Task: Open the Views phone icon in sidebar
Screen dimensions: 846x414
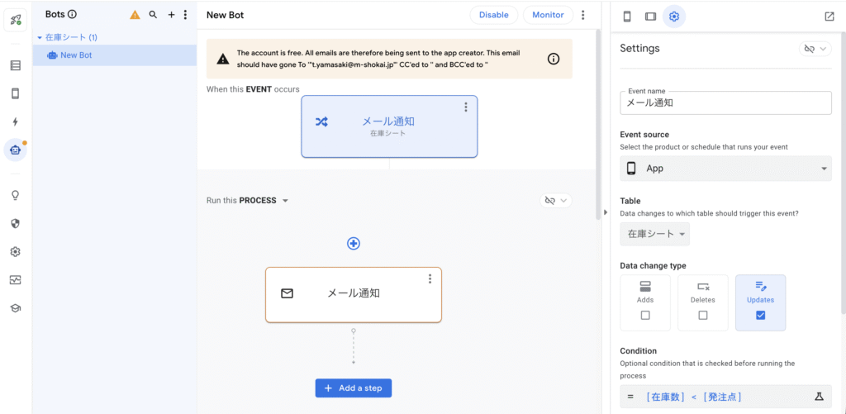Action: tap(15, 93)
